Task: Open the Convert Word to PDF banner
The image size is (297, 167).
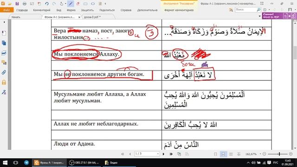Action: coord(279,16)
